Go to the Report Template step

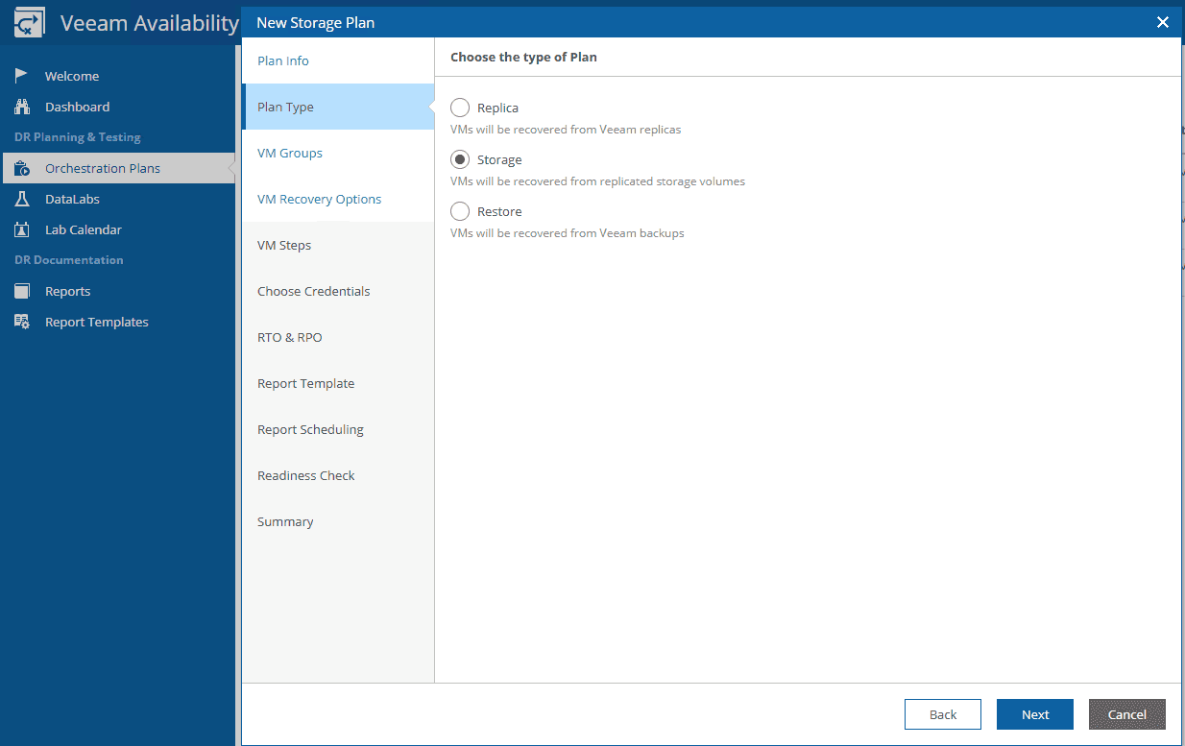pos(338,383)
